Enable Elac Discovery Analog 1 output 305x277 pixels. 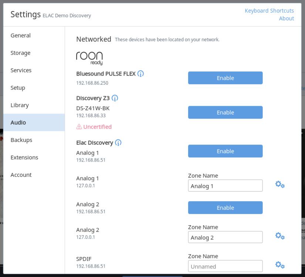(225, 151)
